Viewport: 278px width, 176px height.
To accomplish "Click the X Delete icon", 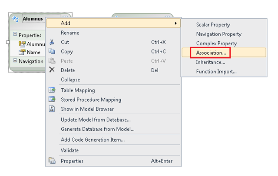I will point(52,70).
